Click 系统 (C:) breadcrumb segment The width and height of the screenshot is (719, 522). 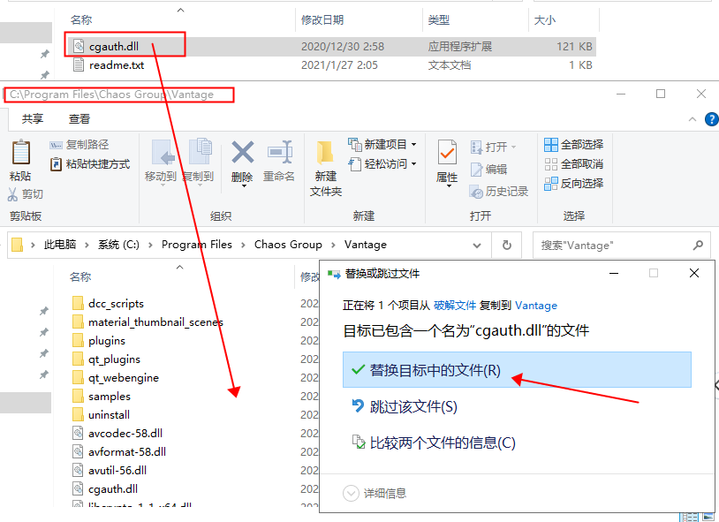(x=118, y=245)
